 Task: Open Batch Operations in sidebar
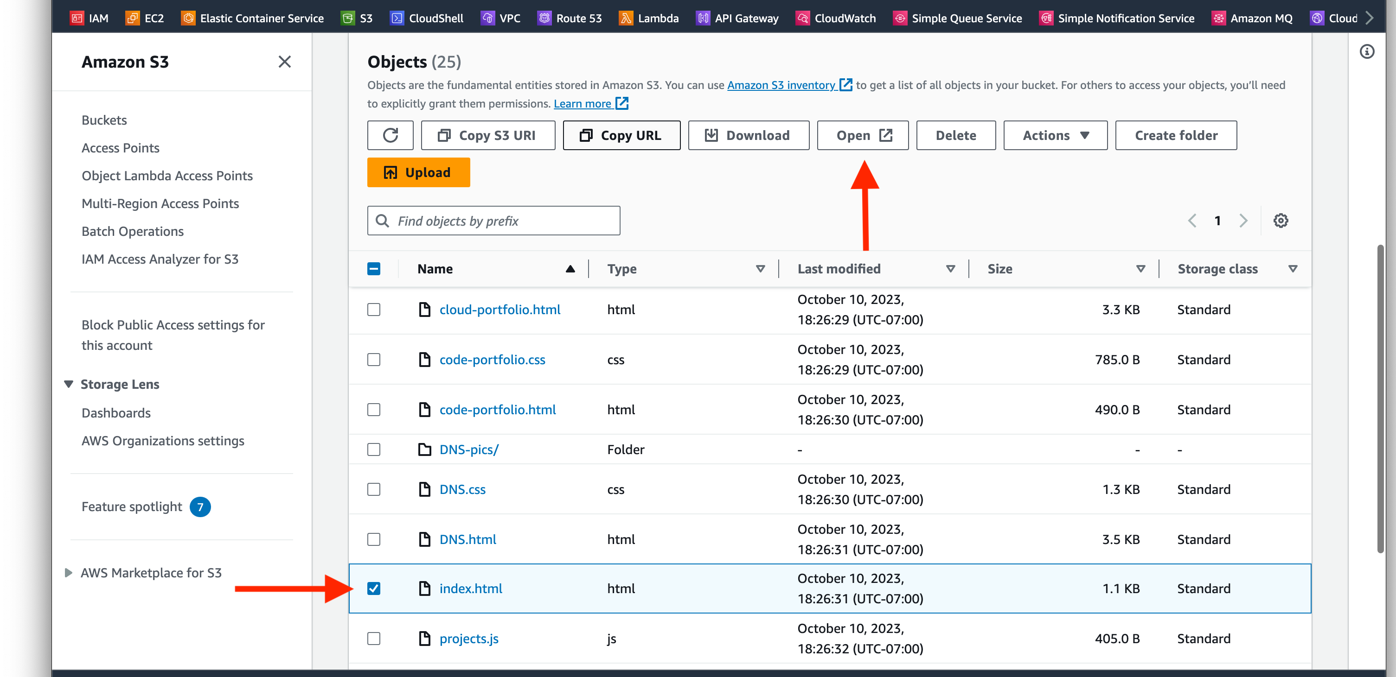132,231
